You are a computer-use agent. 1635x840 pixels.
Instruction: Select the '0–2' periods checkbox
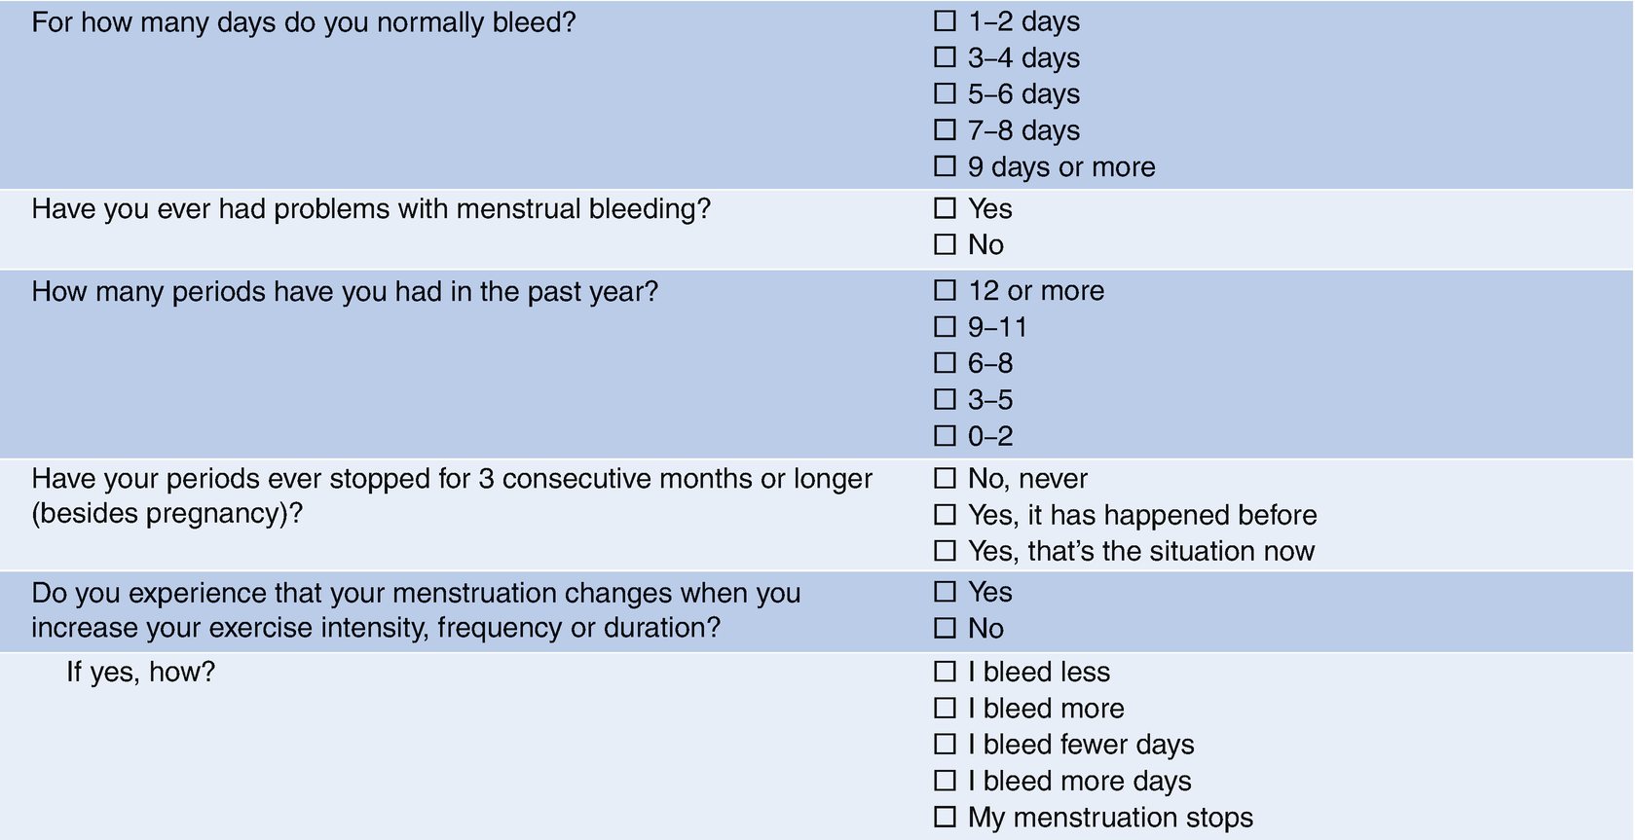pos(945,435)
